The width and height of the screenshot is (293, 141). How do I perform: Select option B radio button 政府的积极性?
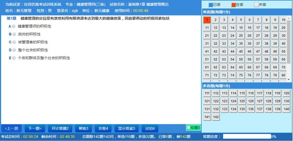point(14,34)
